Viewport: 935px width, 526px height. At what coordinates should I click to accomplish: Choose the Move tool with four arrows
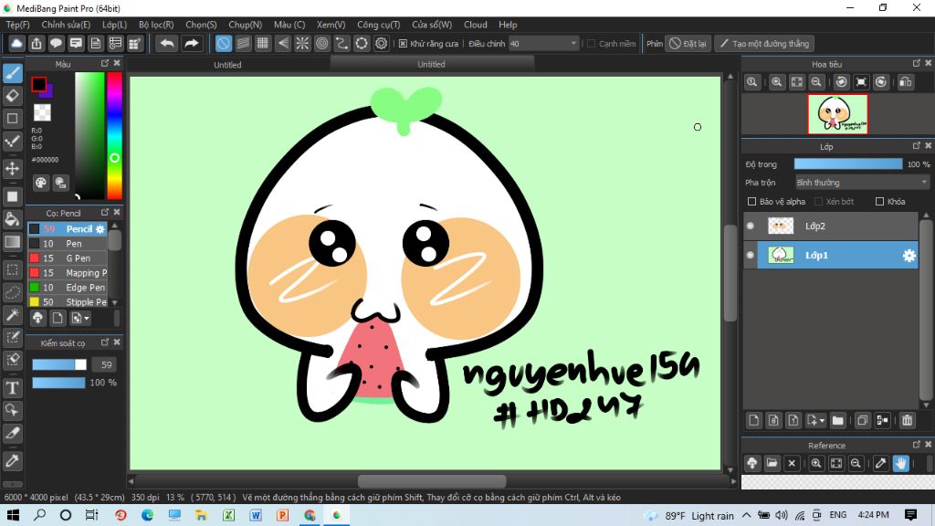(x=13, y=169)
